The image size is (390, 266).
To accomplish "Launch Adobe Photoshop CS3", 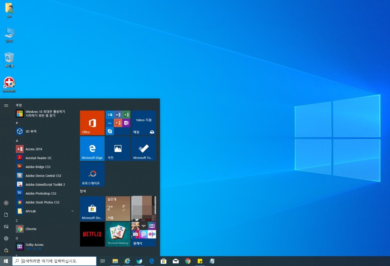I will pos(45,193).
